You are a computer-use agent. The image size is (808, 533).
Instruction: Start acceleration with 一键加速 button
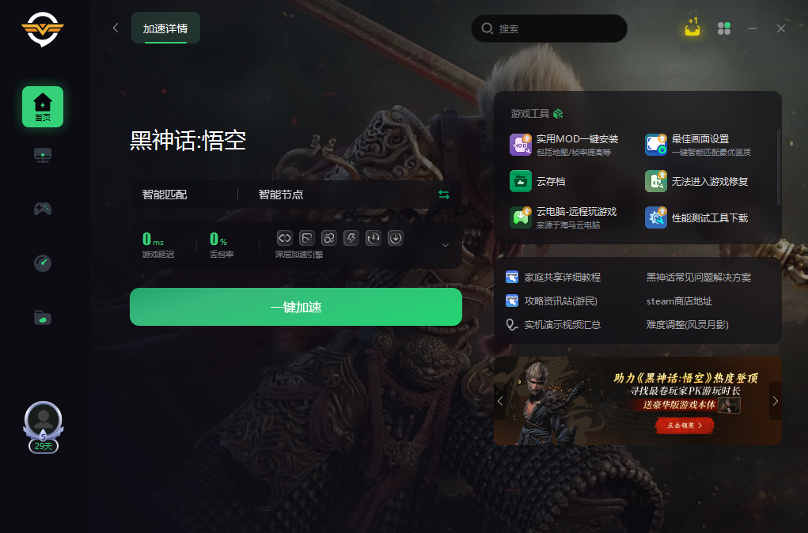296,307
